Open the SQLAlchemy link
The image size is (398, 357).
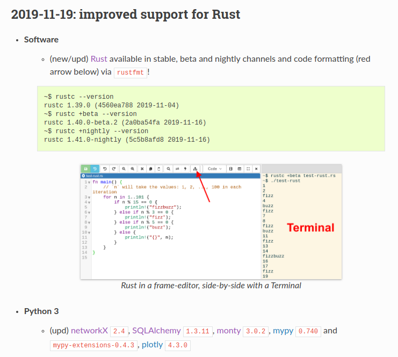pos(156,331)
